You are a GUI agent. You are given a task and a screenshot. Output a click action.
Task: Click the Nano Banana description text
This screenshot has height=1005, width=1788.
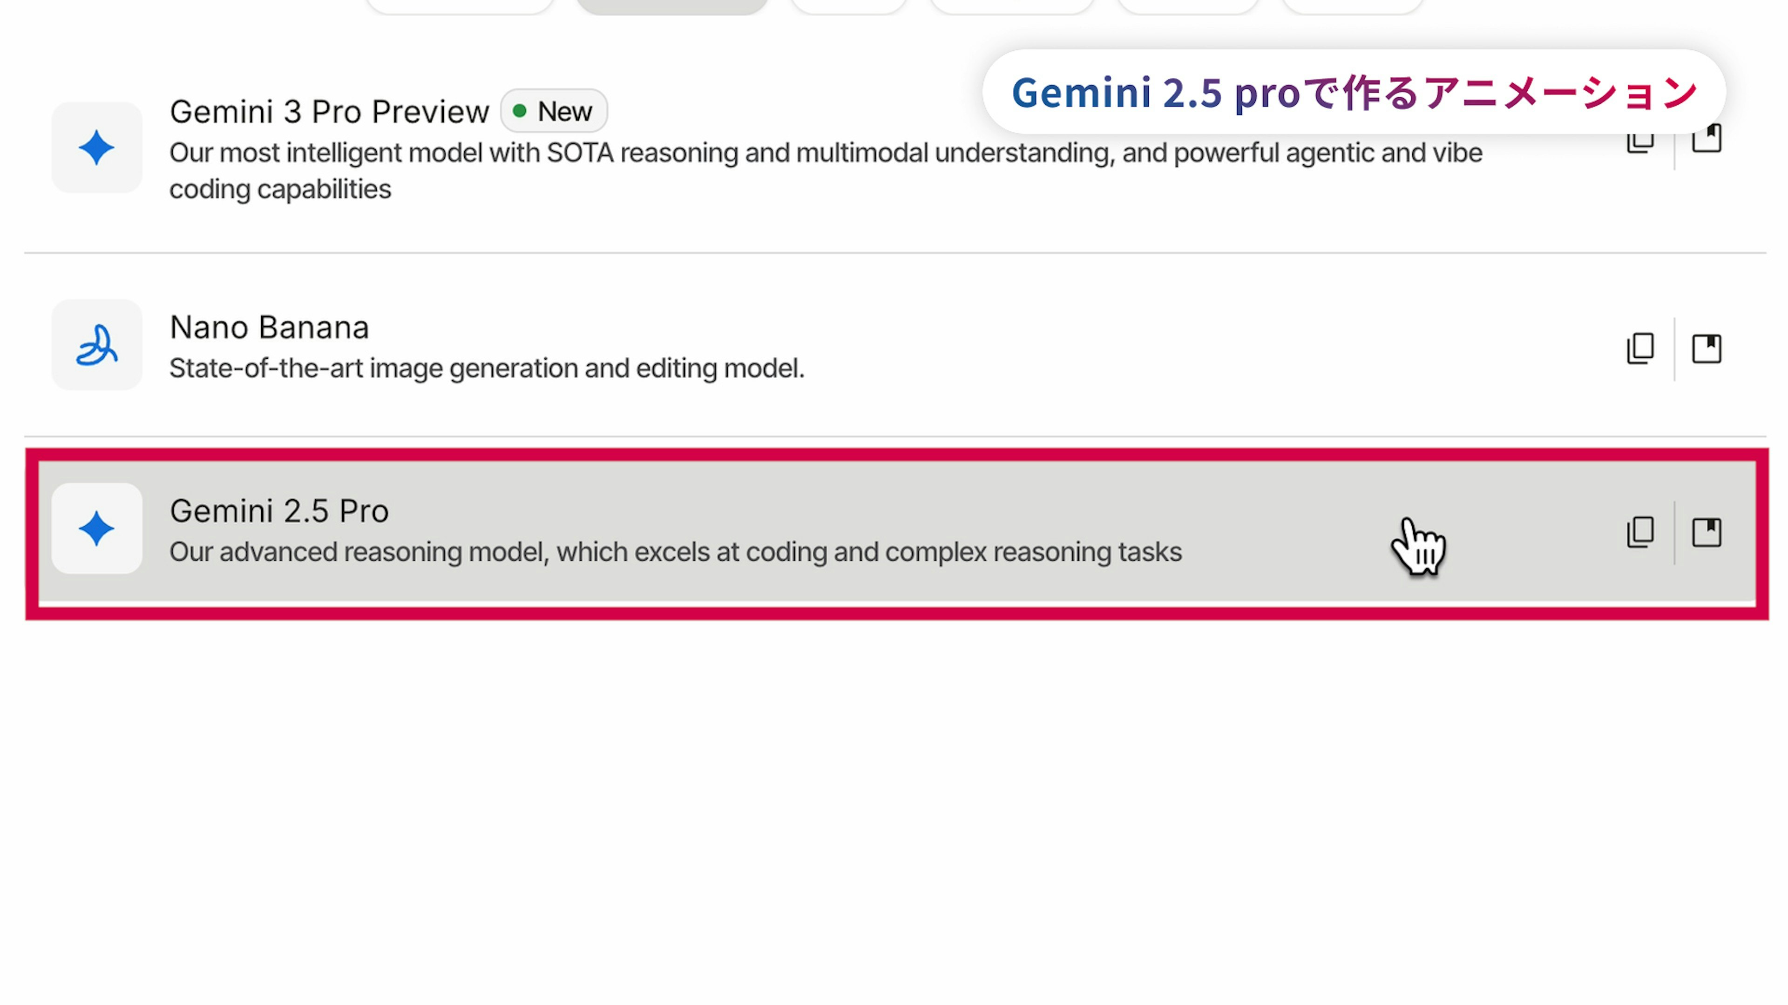point(487,368)
